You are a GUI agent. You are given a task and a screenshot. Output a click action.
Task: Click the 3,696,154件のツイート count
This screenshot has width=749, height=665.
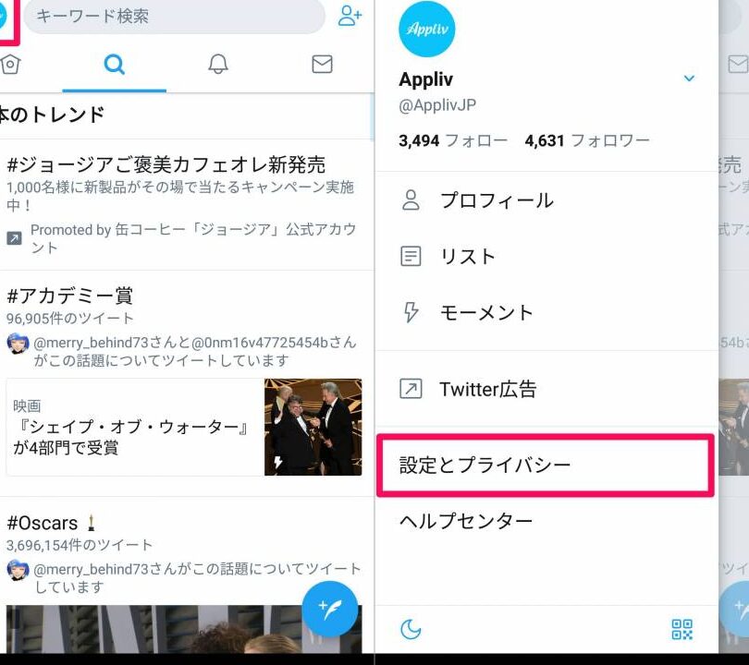(x=80, y=545)
